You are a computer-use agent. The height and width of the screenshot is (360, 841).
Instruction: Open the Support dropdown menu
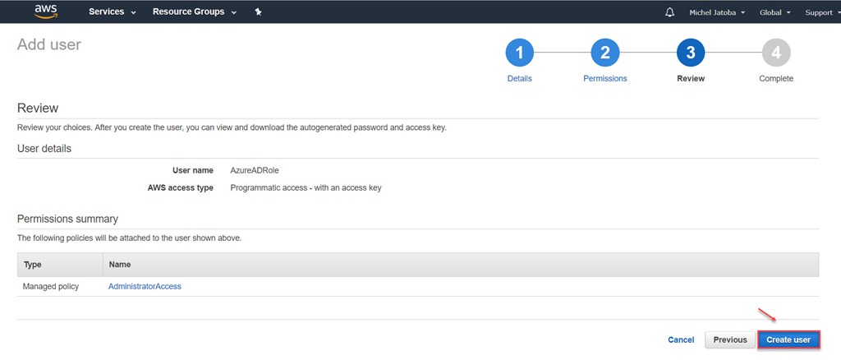tap(821, 12)
